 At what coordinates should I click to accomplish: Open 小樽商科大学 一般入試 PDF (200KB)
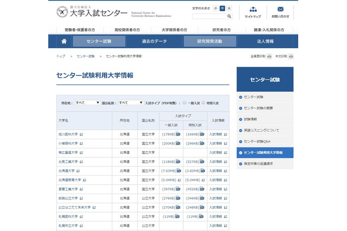point(171,143)
